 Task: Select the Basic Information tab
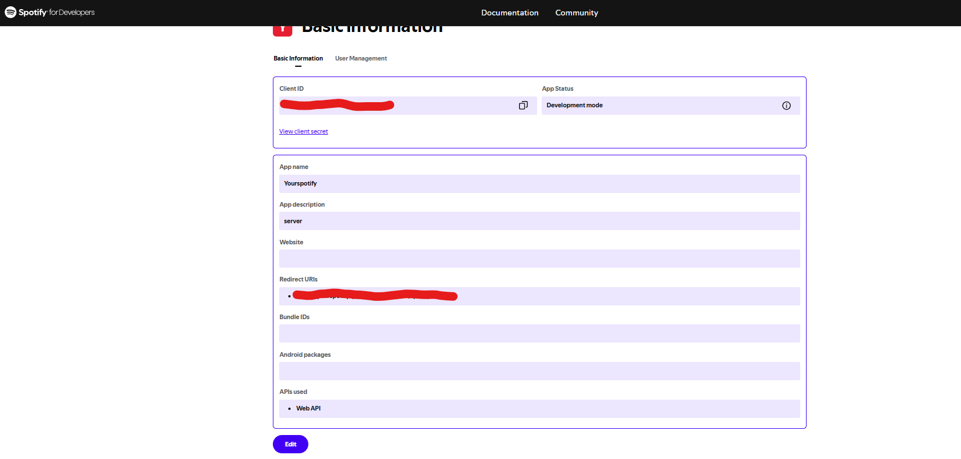click(x=298, y=58)
